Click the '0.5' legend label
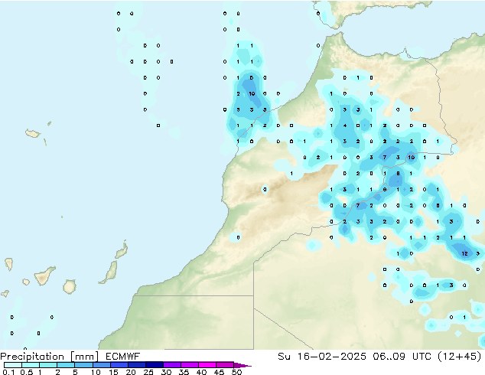The width and height of the screenshot is (485, 375). (27, 372)
